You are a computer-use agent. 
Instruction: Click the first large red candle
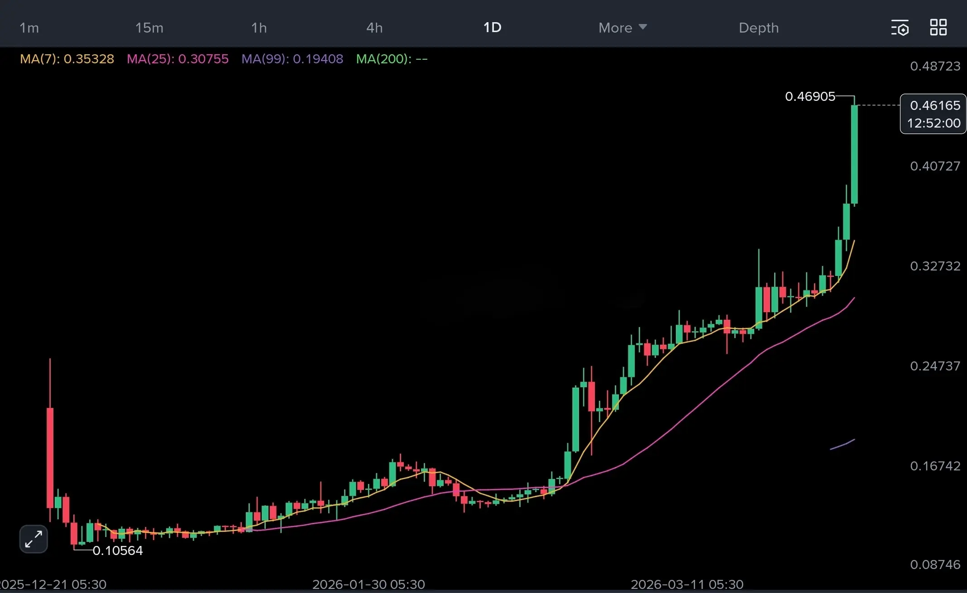(50, 457)
